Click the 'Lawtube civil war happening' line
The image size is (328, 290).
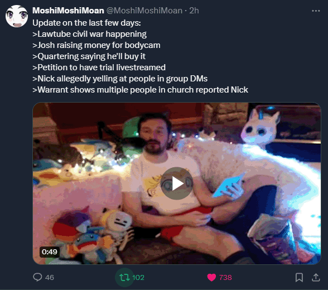(89, 34)
